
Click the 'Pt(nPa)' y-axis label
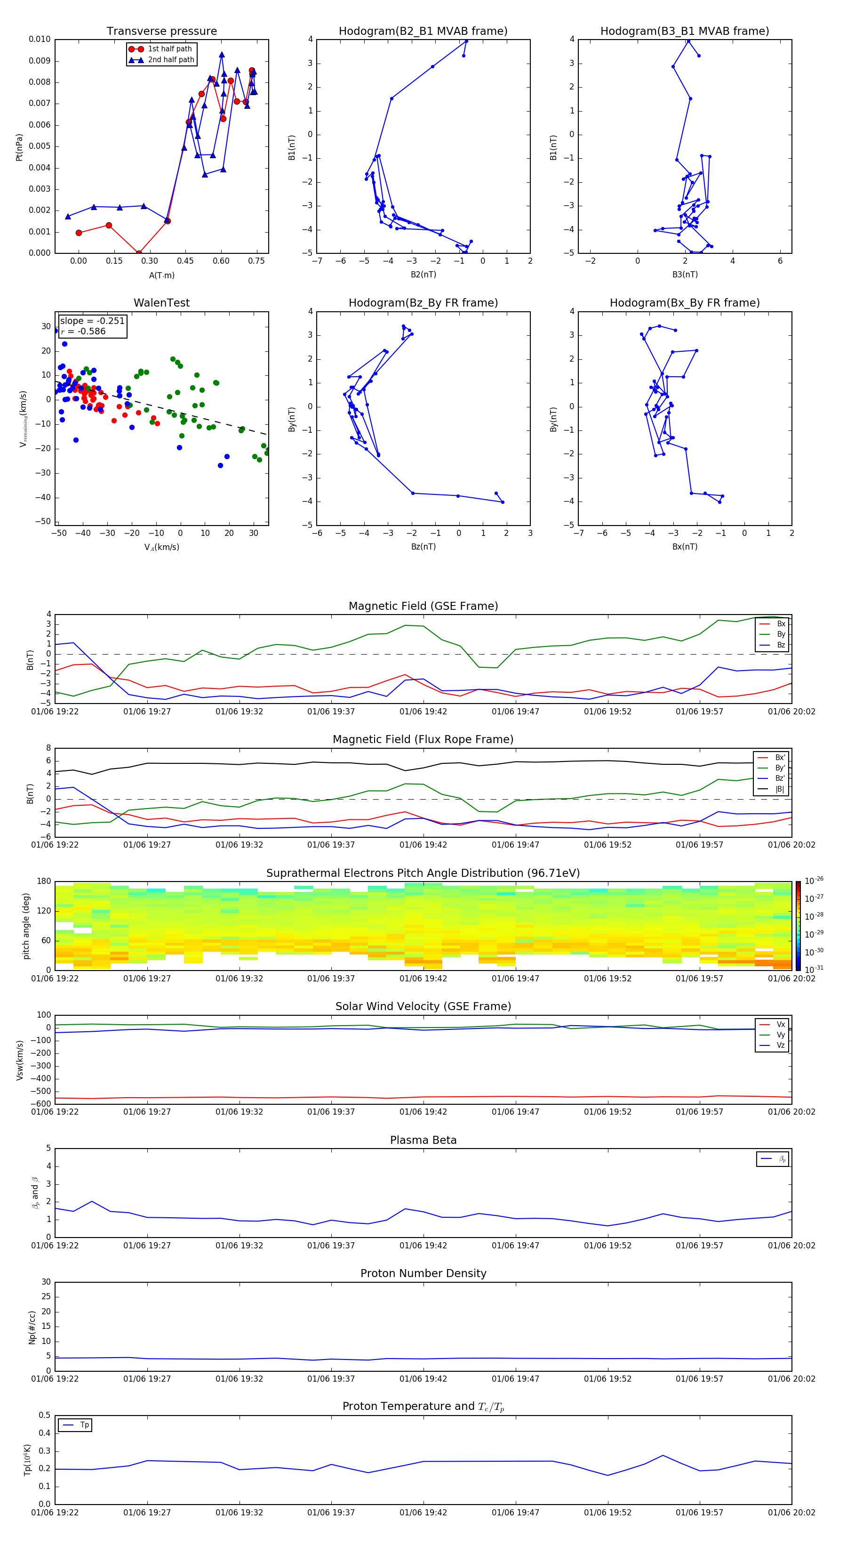[19, 147]
